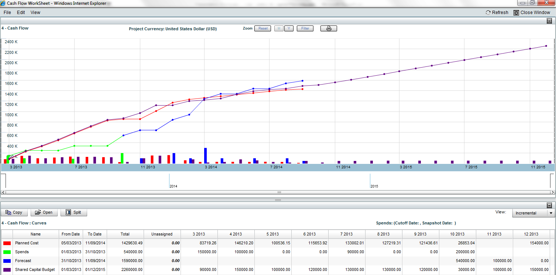Open the Edit menu
The width and height of the screenshot is (556, 275).
click(21, 13)
